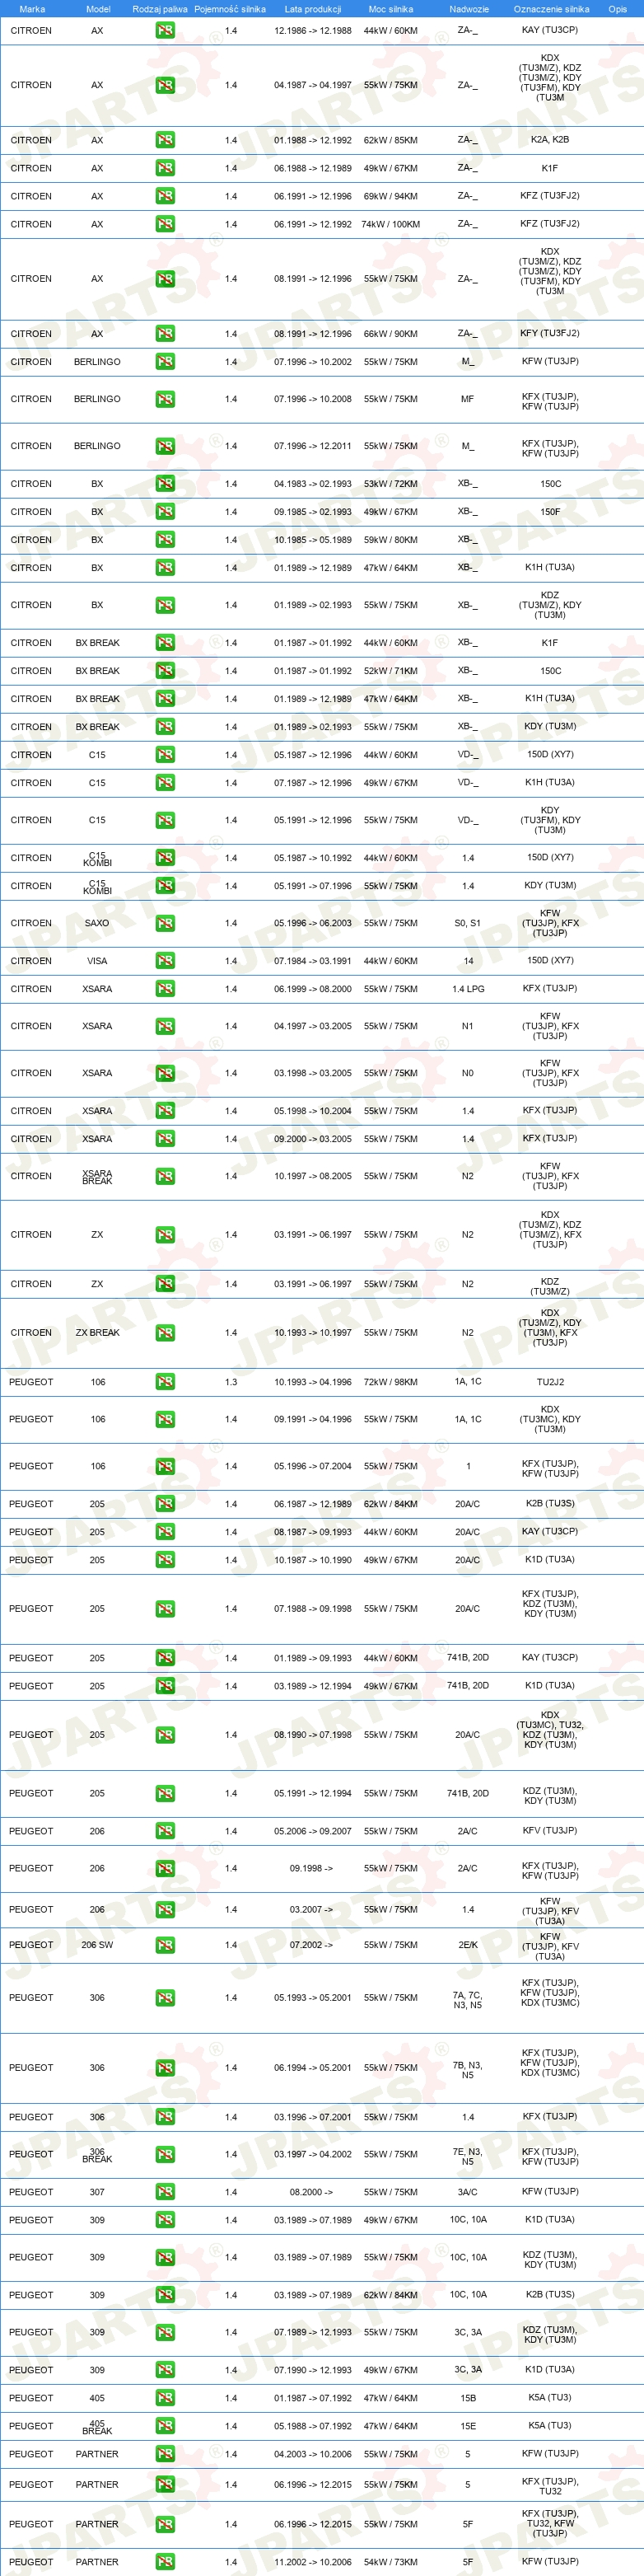Click fuel icon in Peugeot 307 row

tap(165, 2192)
